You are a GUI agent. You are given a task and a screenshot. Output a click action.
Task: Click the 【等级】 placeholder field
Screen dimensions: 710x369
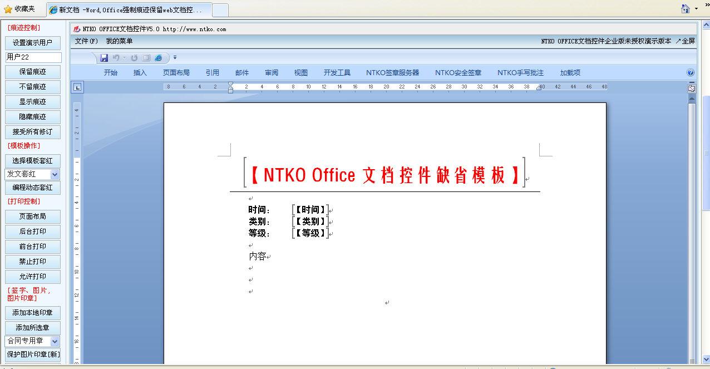(x=310, y=233)
